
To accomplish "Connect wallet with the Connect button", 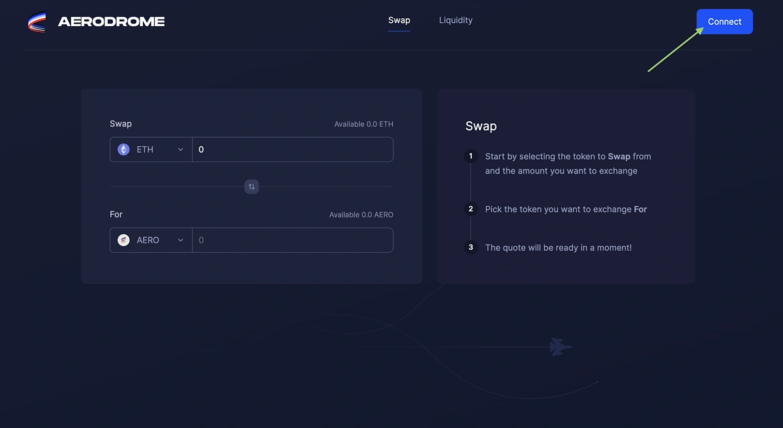I will point(724,22).
